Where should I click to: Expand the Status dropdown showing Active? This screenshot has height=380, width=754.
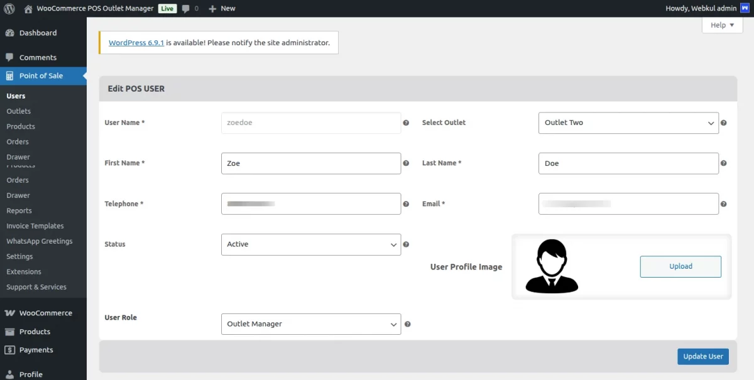(x=310, y=244)
